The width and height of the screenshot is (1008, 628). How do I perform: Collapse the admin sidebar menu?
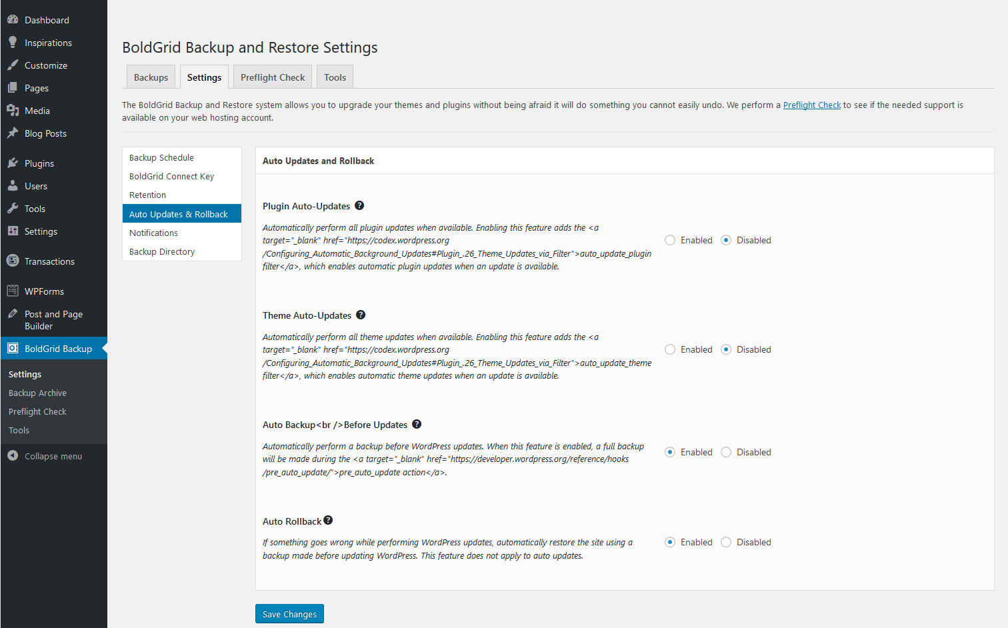tap(45, 456)
